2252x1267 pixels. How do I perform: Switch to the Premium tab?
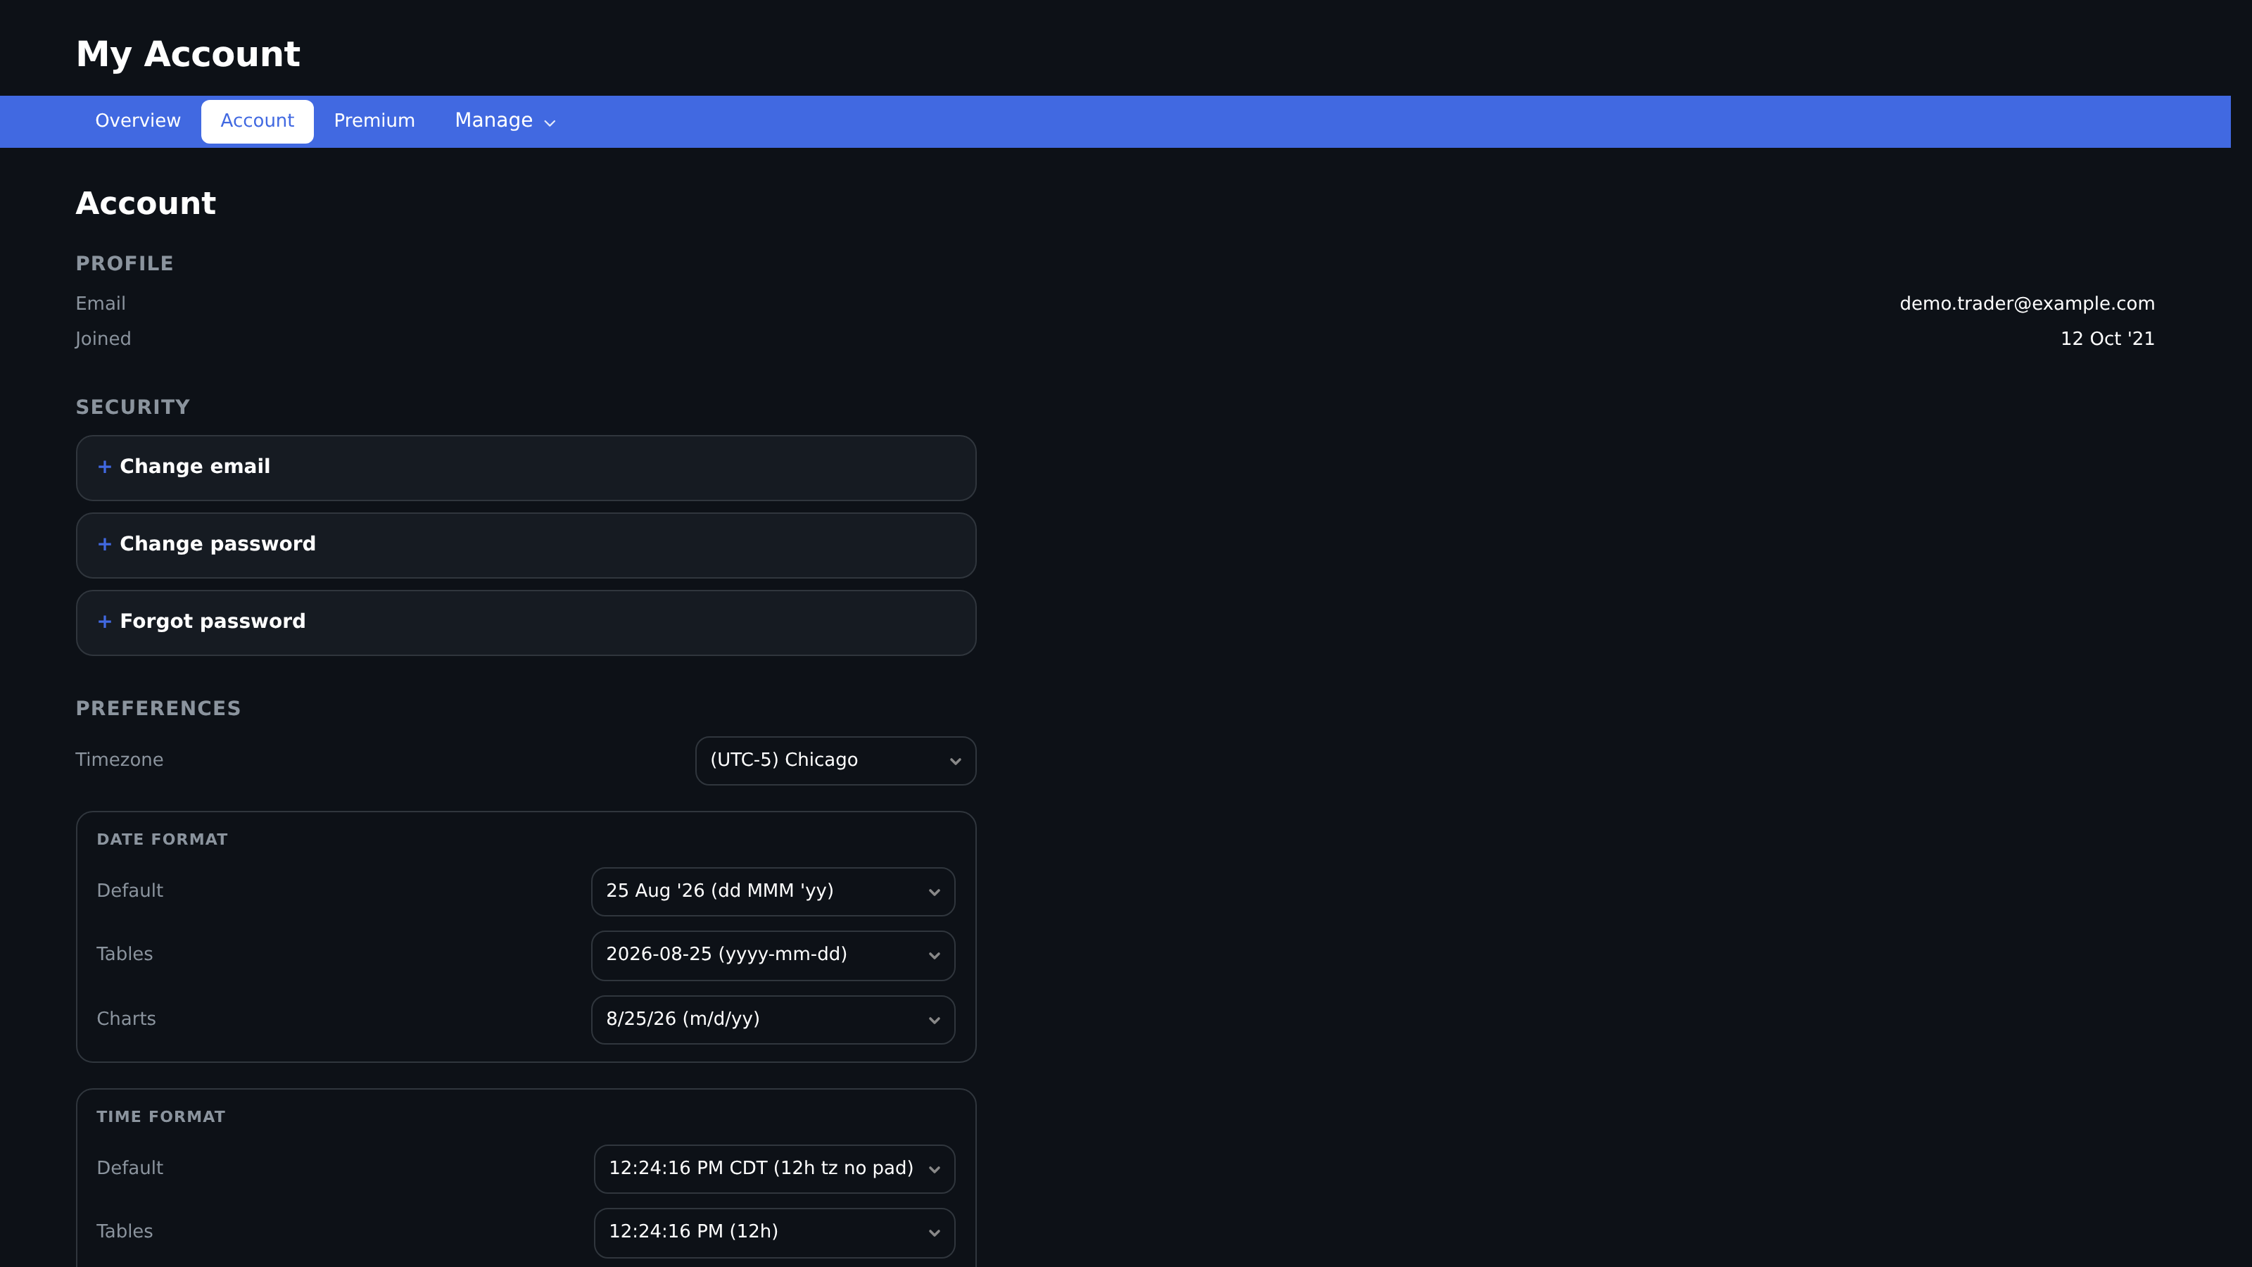[x=374, y=120]
